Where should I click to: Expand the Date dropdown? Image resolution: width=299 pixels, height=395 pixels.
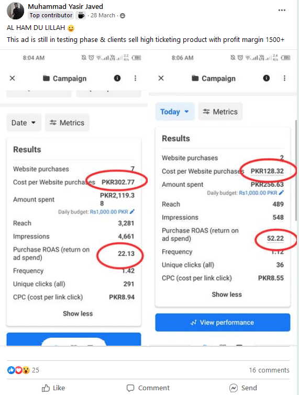click(x=24, y=123)
